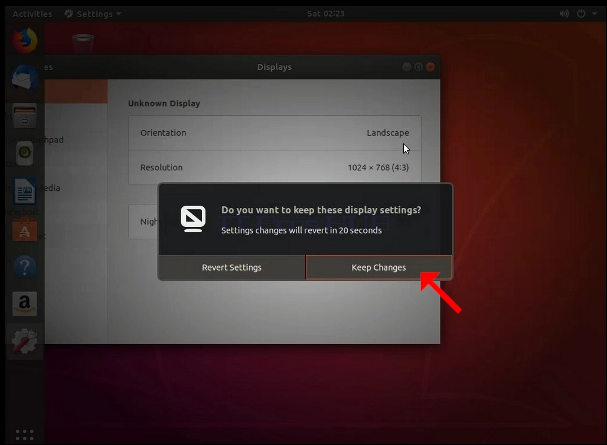Open the Help dock icon
Viewport: 607px width, 445px height.
point(25,267)
